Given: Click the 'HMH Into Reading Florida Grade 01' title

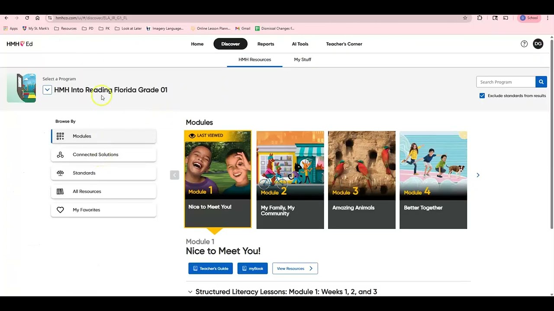Looking at the screenshot, I should tap(111, 90).
